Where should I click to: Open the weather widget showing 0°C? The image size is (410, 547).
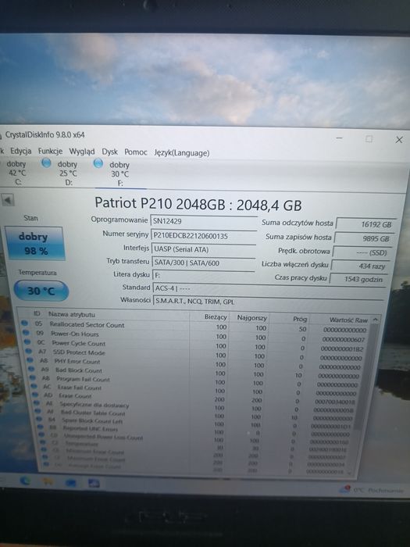pyautogui.click(x=372, y=490)
